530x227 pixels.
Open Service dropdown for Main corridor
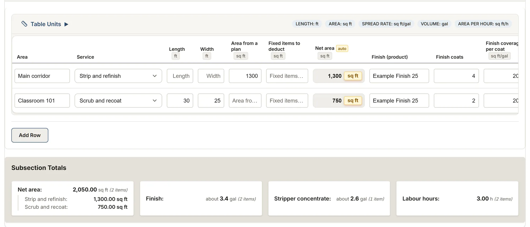click(x=118, y=76)
